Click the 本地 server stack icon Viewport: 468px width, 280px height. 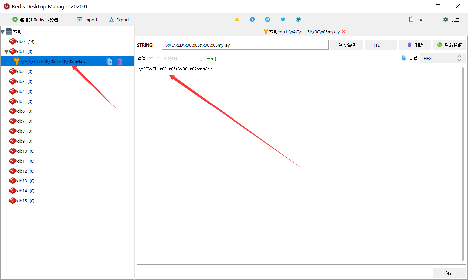9,32
